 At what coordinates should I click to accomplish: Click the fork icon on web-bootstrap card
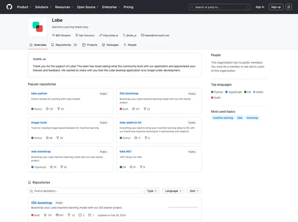62,167
